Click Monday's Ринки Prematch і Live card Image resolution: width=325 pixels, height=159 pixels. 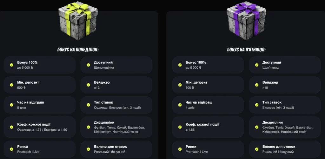pos(40,149)
